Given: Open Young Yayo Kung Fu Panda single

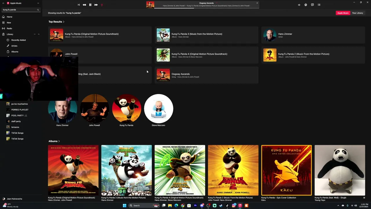Looking at the screenshot, I should (x=340, y=170).
